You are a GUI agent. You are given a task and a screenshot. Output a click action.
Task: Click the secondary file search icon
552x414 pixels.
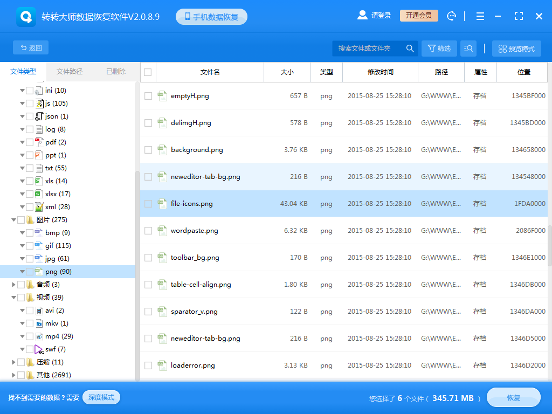[x=468, y=48]
